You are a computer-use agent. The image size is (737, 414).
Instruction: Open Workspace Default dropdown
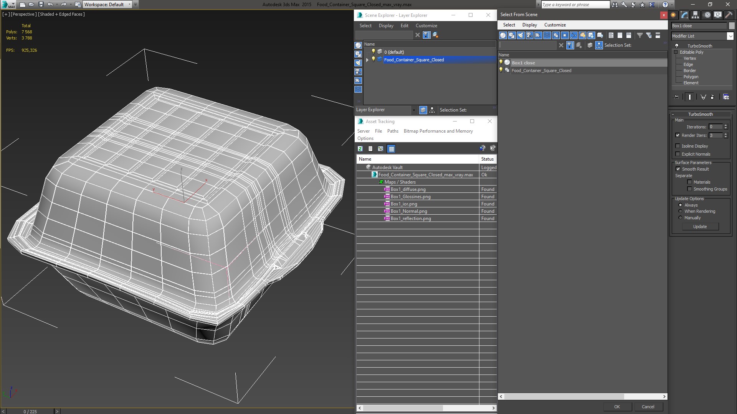[x=129, y=5]
